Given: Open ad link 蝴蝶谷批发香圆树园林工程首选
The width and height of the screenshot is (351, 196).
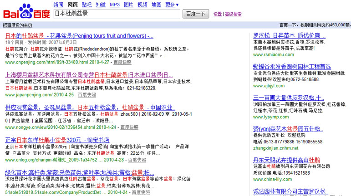Looking at the screenshot, I should pyautogui.click(x=292, y=67).
